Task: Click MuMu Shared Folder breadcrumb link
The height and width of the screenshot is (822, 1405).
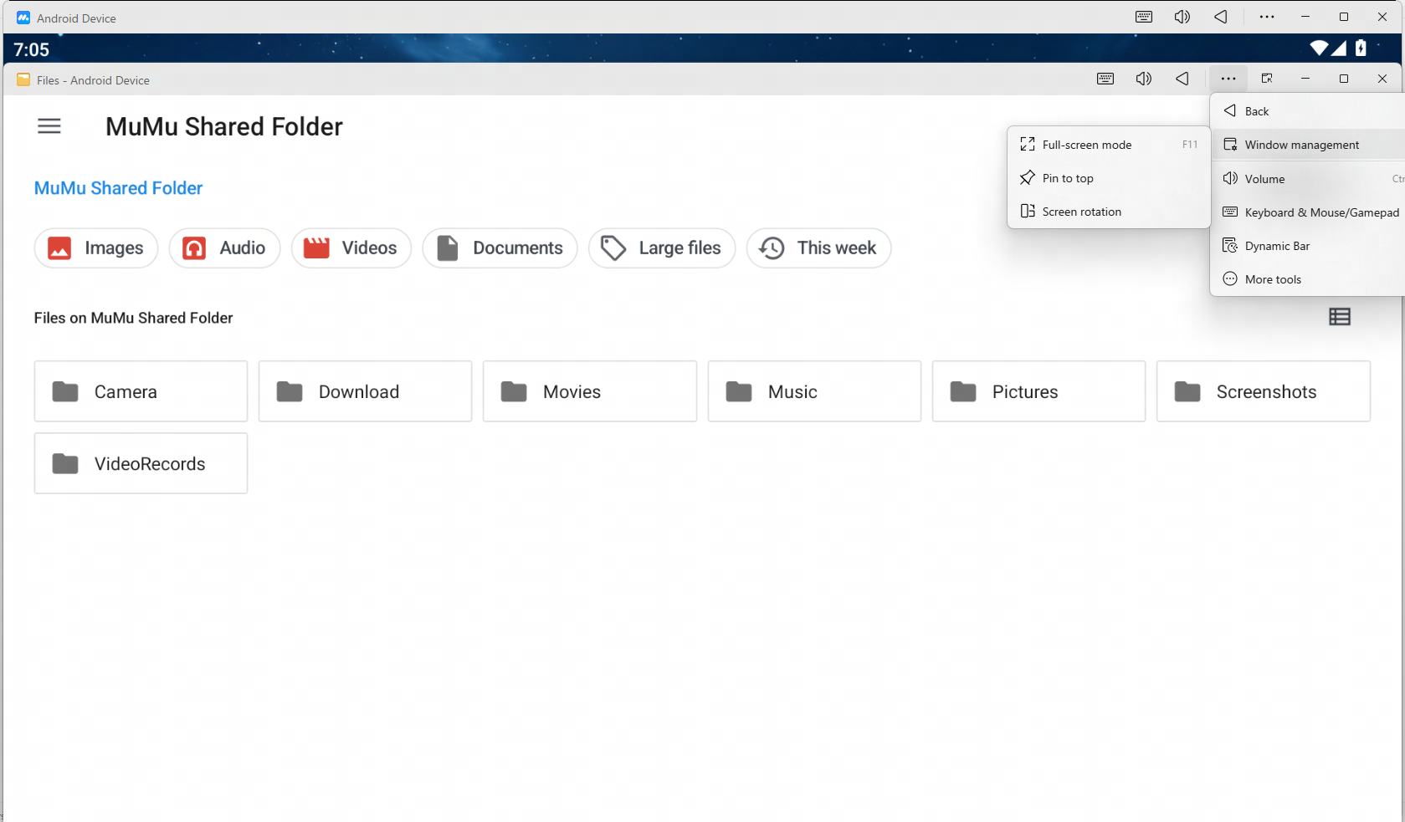Action: tap(118, 188)
